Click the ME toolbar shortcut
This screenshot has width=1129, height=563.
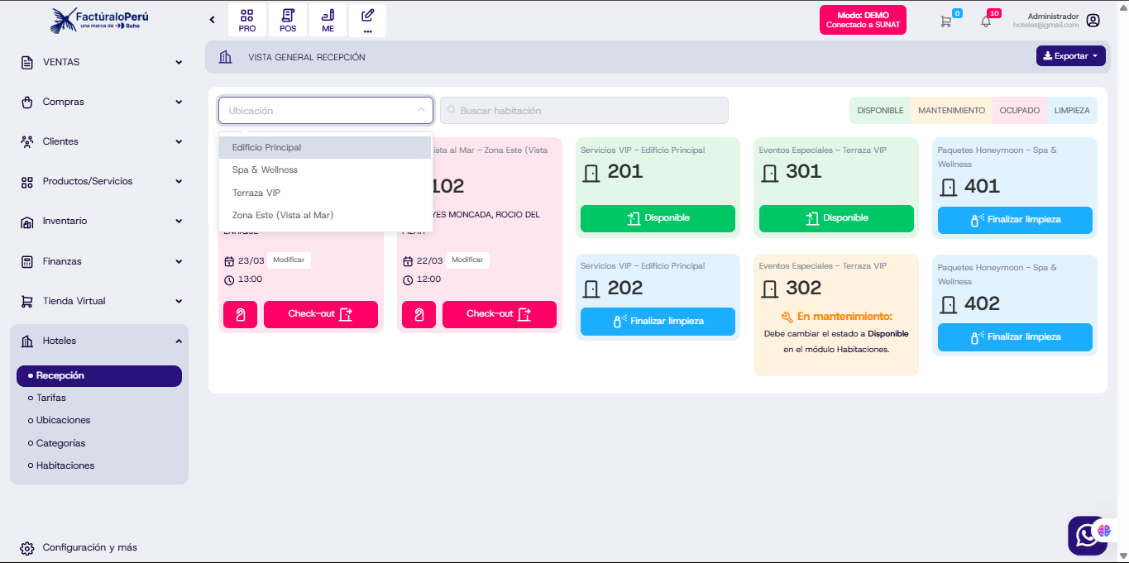328,21
